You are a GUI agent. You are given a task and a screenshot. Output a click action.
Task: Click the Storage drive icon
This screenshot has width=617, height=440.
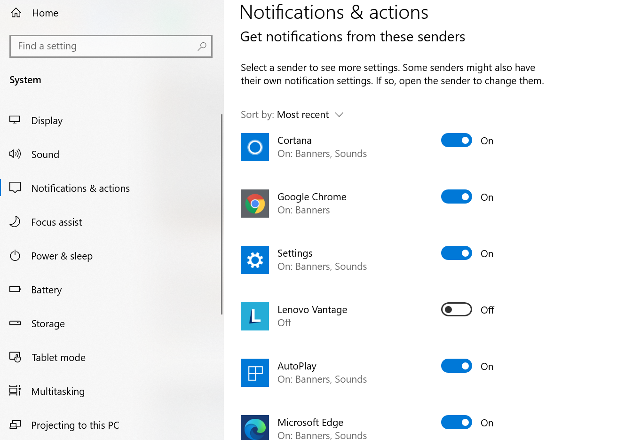coord(15,323)
